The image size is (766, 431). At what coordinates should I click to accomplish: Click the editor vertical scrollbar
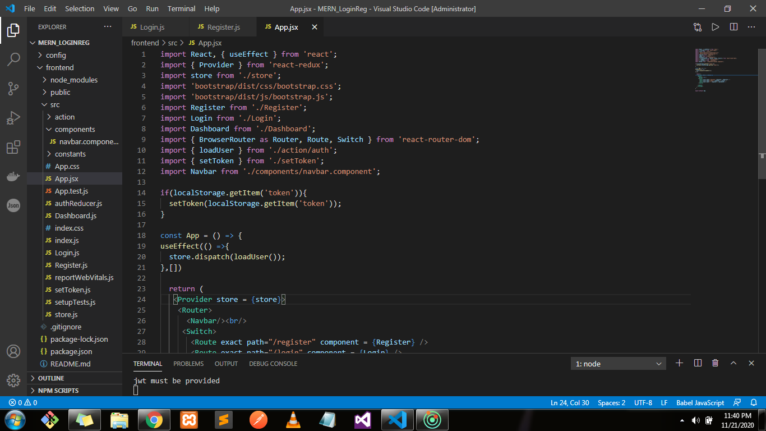click(762, 113)
